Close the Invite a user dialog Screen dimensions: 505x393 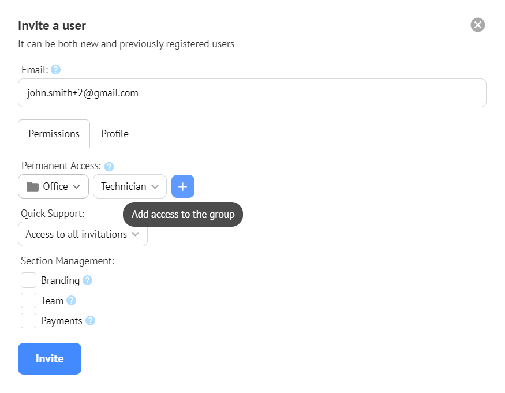[478, 25]
